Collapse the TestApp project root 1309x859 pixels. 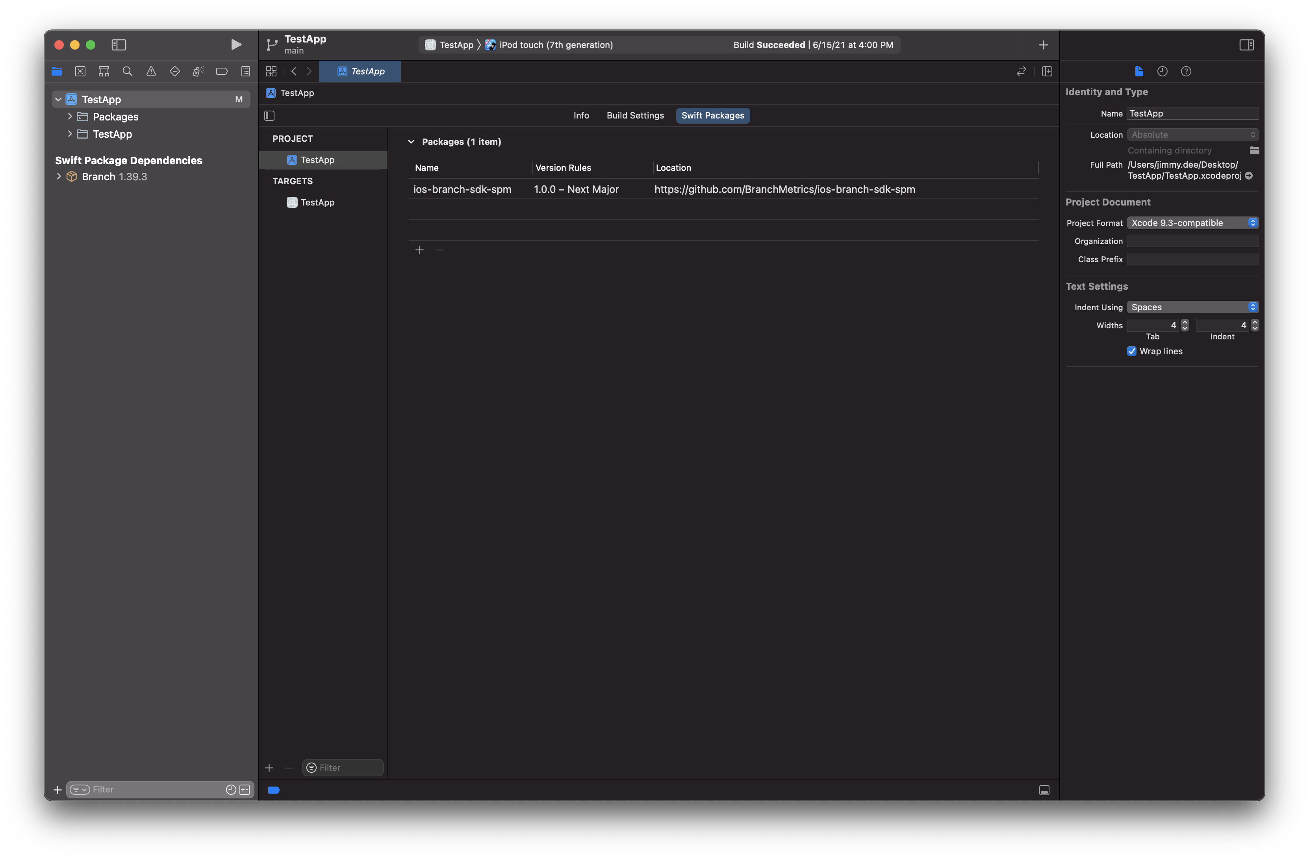pos(58,100)
